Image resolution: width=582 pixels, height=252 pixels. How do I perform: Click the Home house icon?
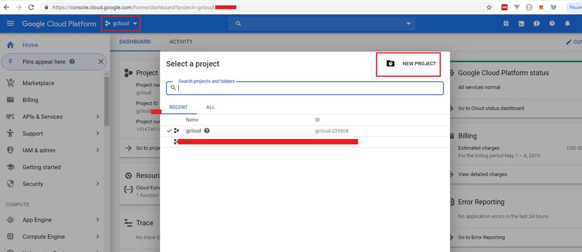[10, 45]
